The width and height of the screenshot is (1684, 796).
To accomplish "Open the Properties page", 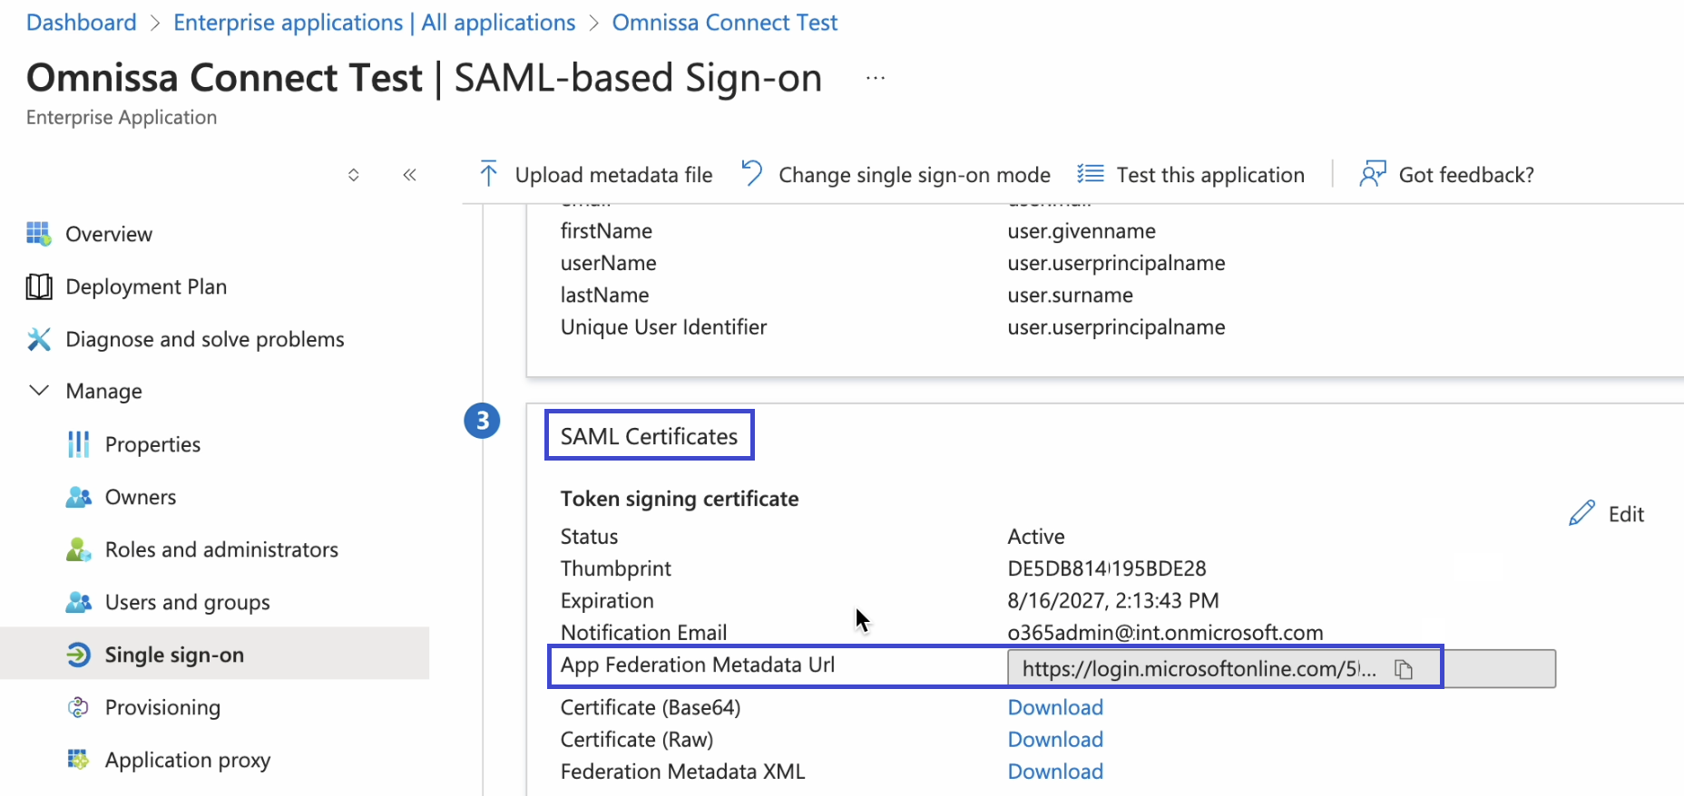I will (x=152, y=444).
